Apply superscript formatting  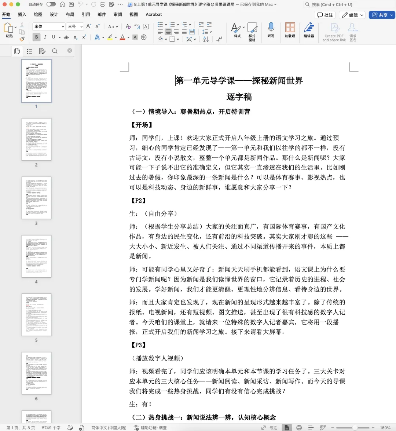coord(84,37)
